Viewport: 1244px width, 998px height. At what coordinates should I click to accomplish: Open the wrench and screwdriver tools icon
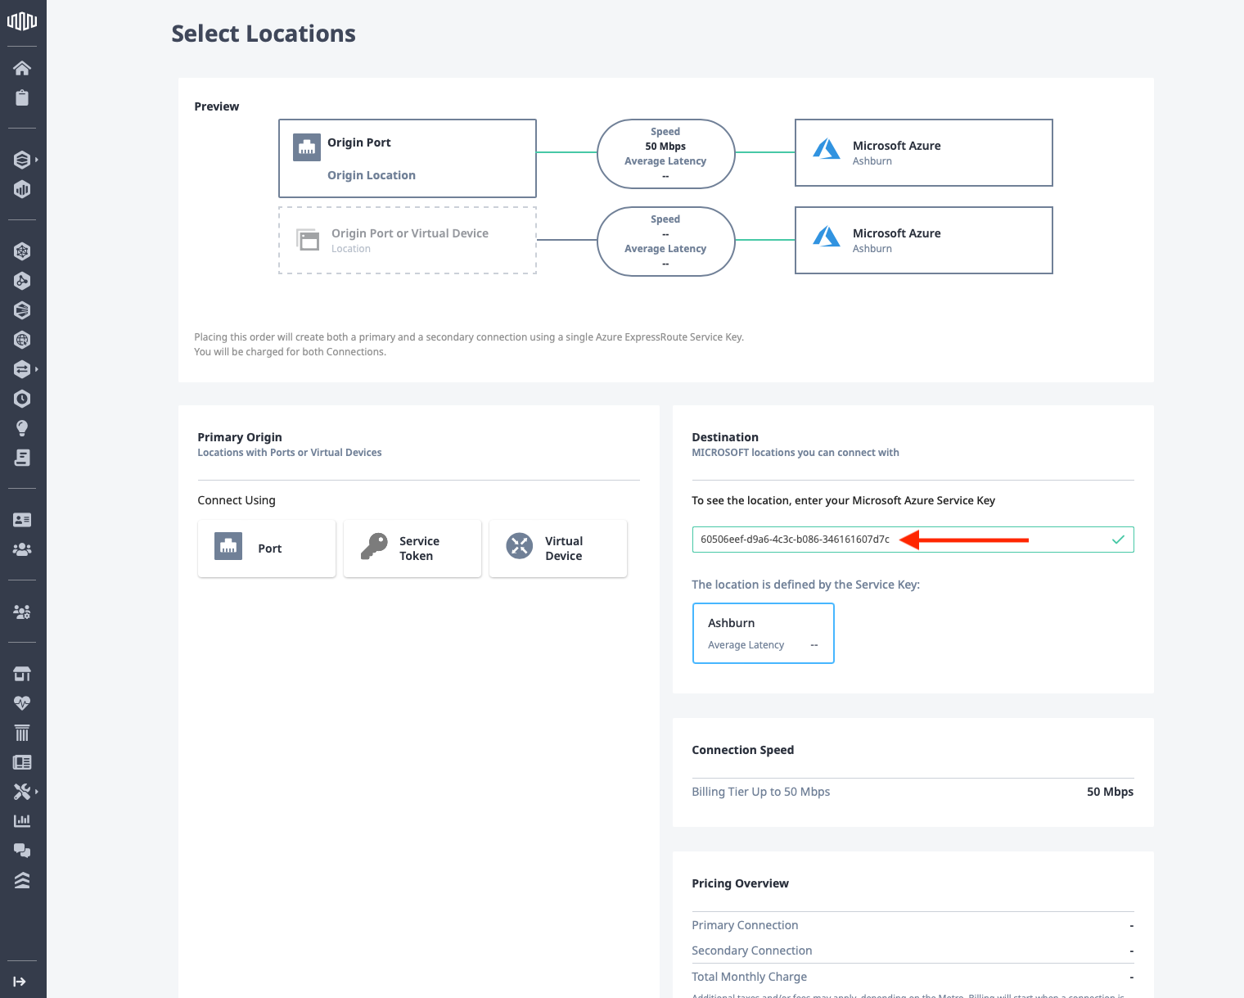pos(22,792)
